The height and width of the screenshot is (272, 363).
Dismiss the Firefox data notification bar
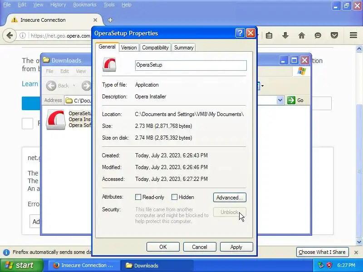click(356, 253)
